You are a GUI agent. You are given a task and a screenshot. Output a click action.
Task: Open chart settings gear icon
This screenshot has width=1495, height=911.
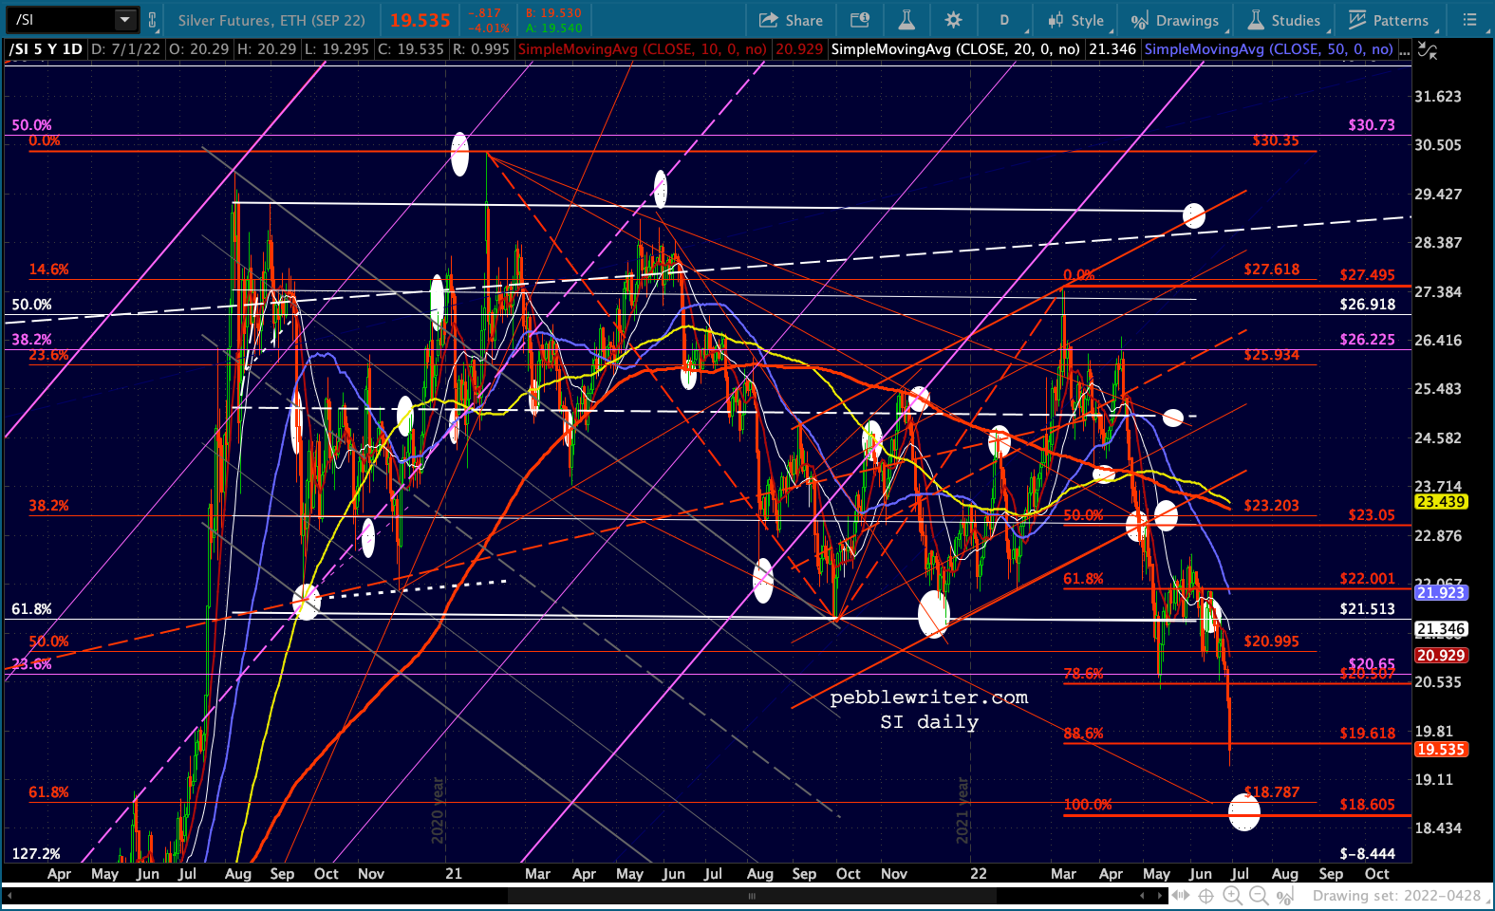click(954, 20)
